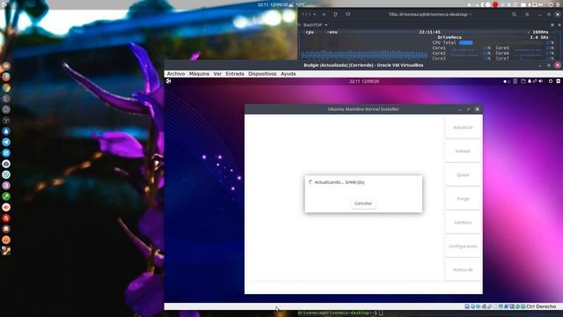This screenshot has height=317, width=563.
Task: Open the Budgie menu icon inside the VM
Action: point(168,81)
